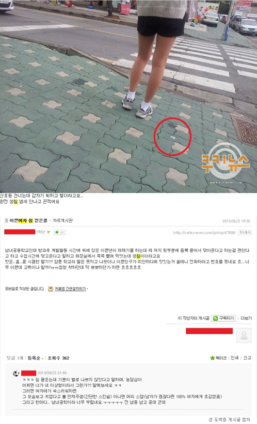Open the 자유게시판 board link
This screenshot has height=424, width=257.
click(63, 221)
